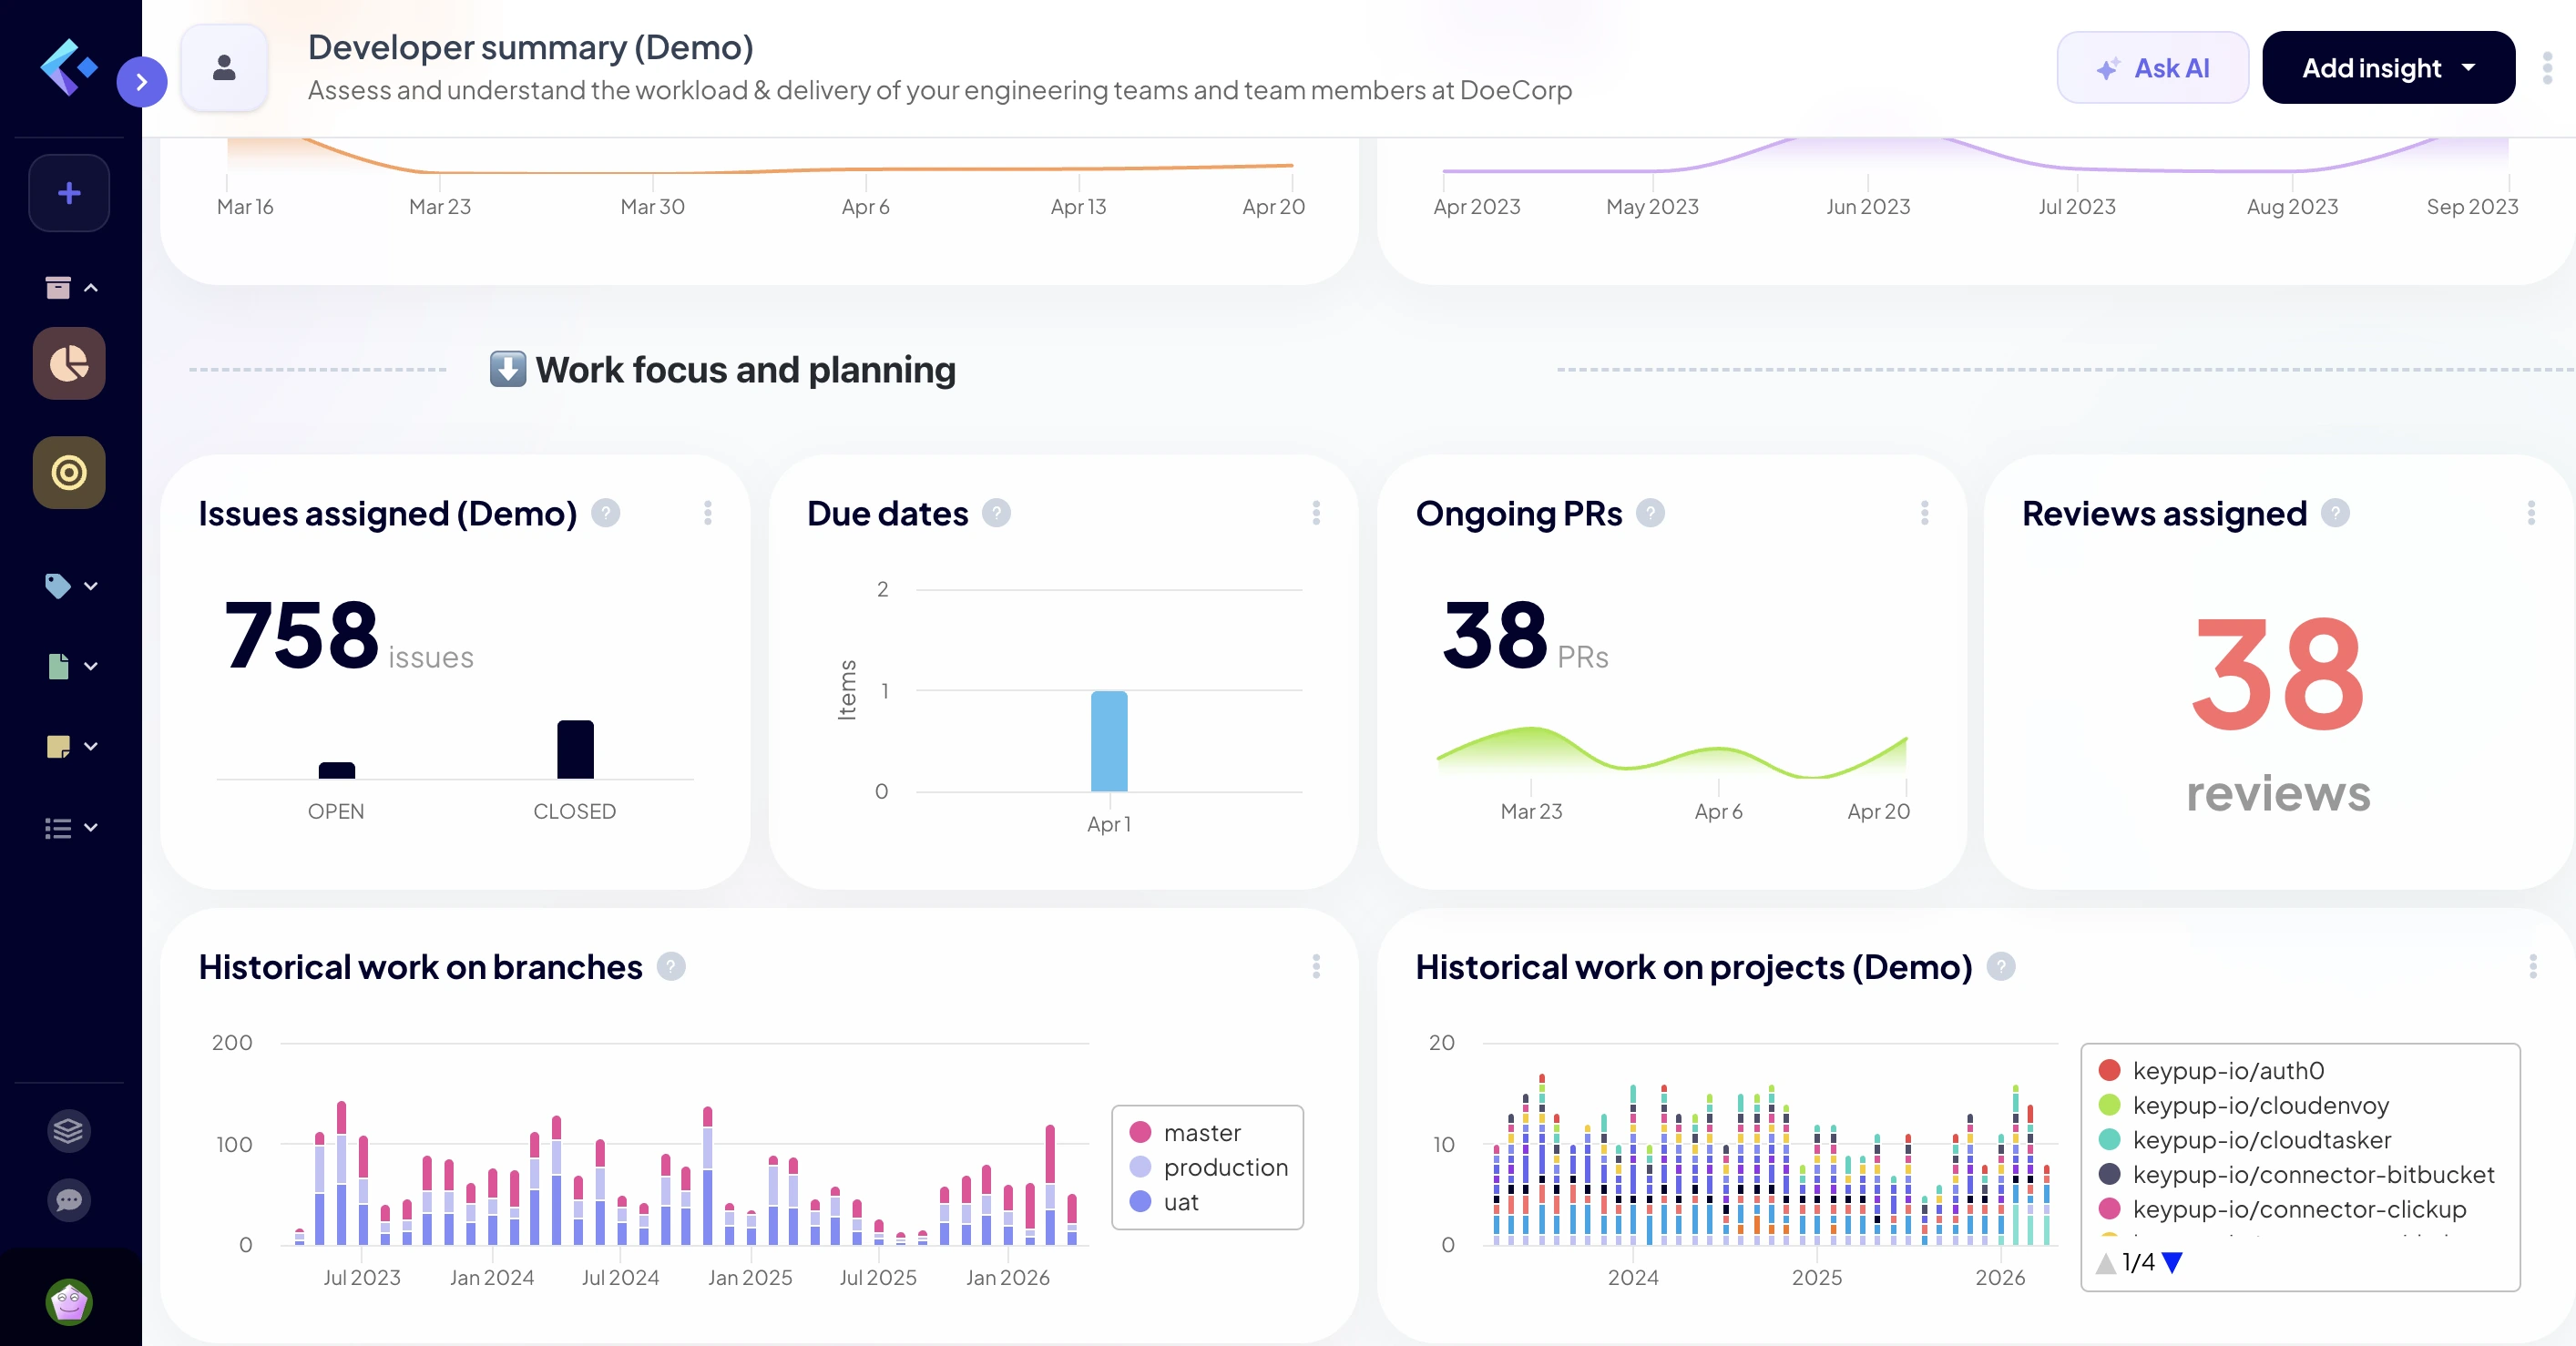Expand the document section in sidebar
The image size is (2576, 1346).
(x=71, y=666)
